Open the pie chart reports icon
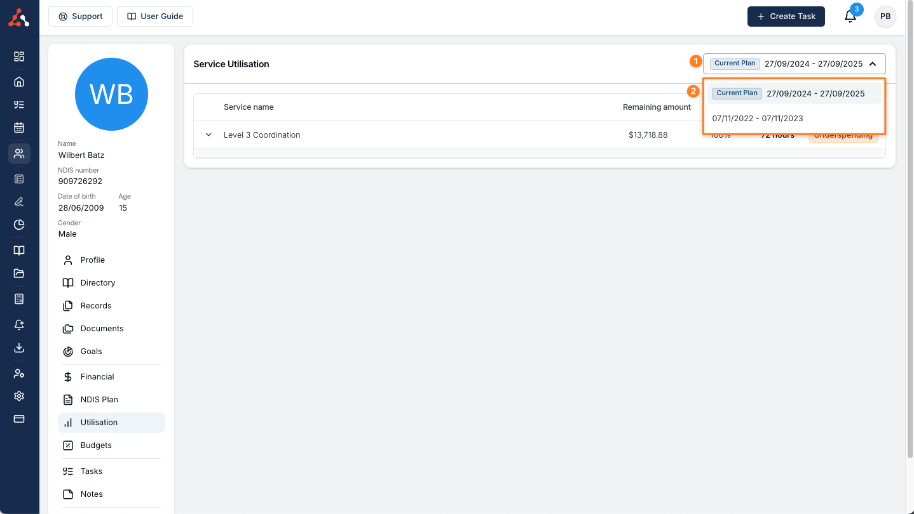914x514 pixels. click(19, 225)
